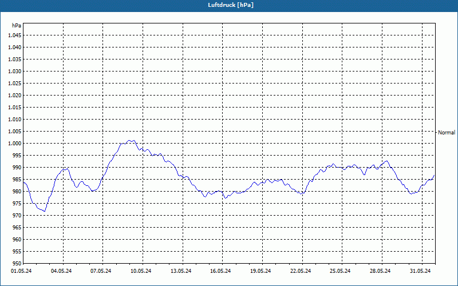Click the 31.05.24 date label
The width and height of the screenshot is (458, 286).
pos(420,271)
